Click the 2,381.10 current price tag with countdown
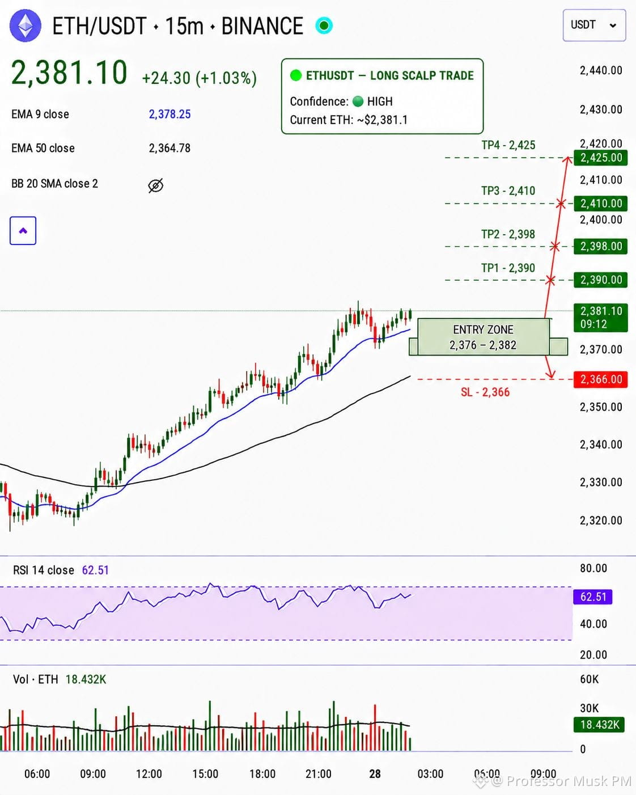Viewport: 636px width, 795px height. point(601,318)
